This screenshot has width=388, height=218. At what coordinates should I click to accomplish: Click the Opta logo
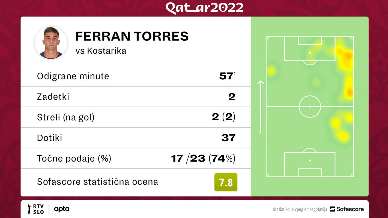(62, 209)
